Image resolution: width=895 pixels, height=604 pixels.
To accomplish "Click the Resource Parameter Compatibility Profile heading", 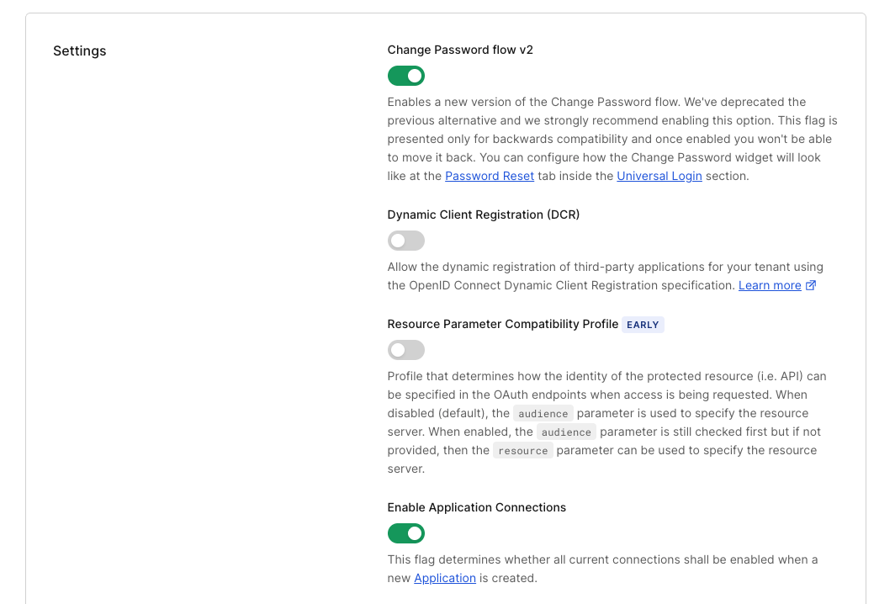I will pos(503,324).
